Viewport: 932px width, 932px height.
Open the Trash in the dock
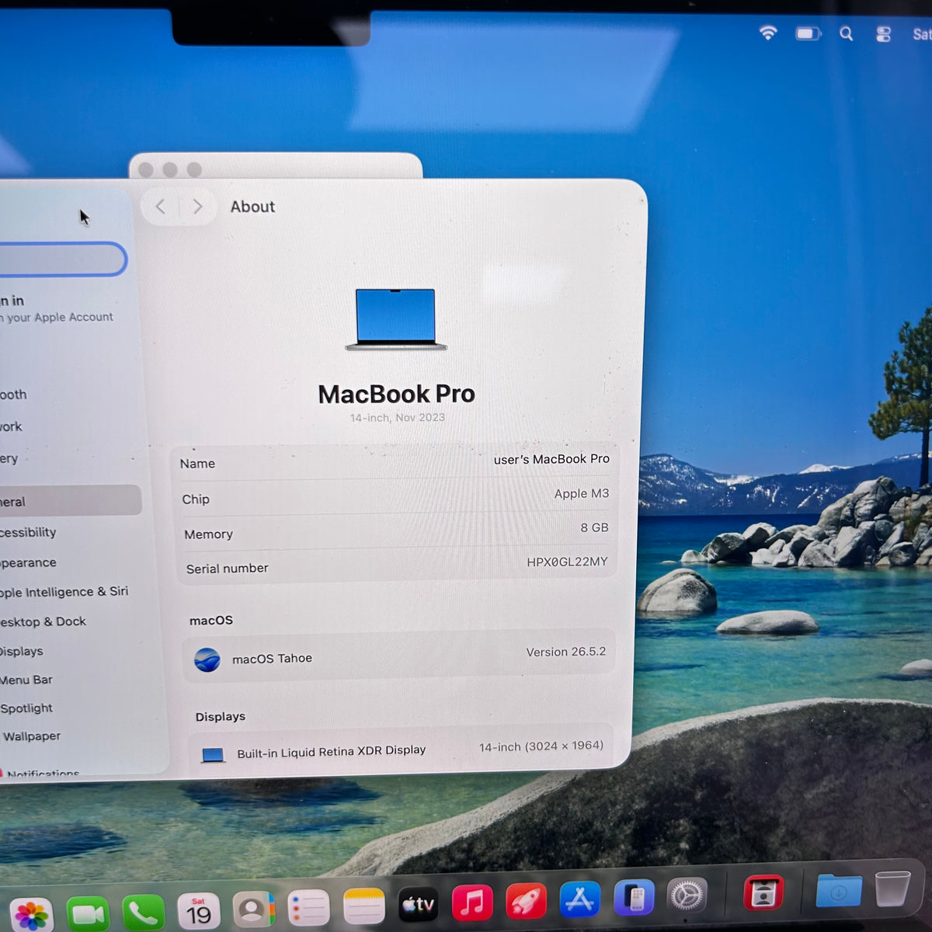pos(892,889)
